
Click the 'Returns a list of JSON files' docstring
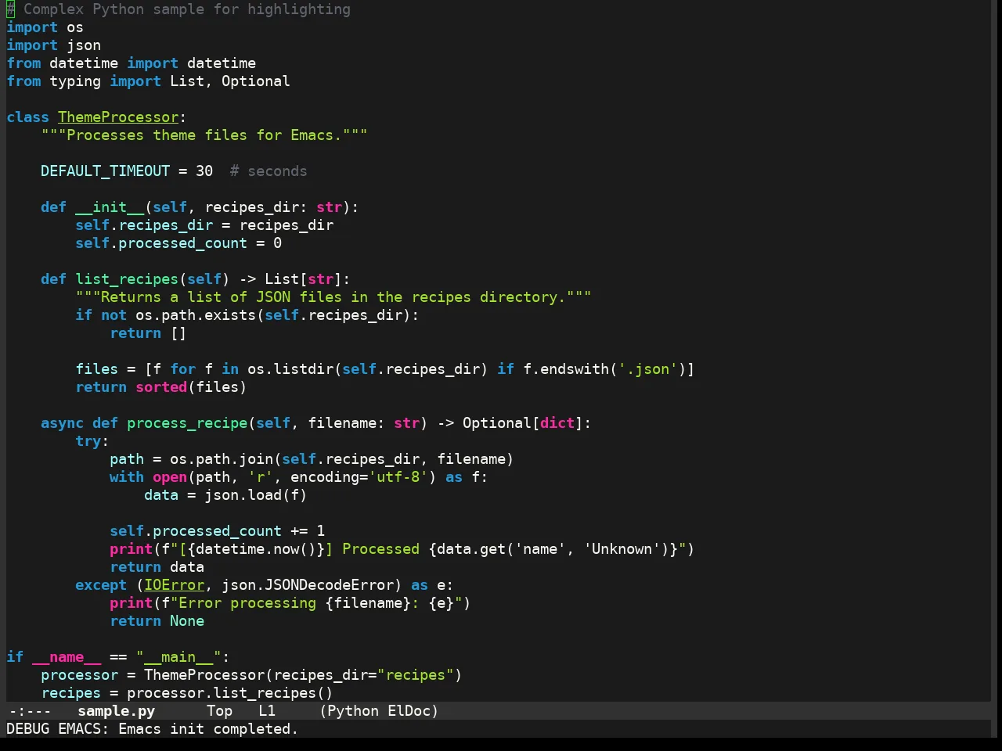333,297
